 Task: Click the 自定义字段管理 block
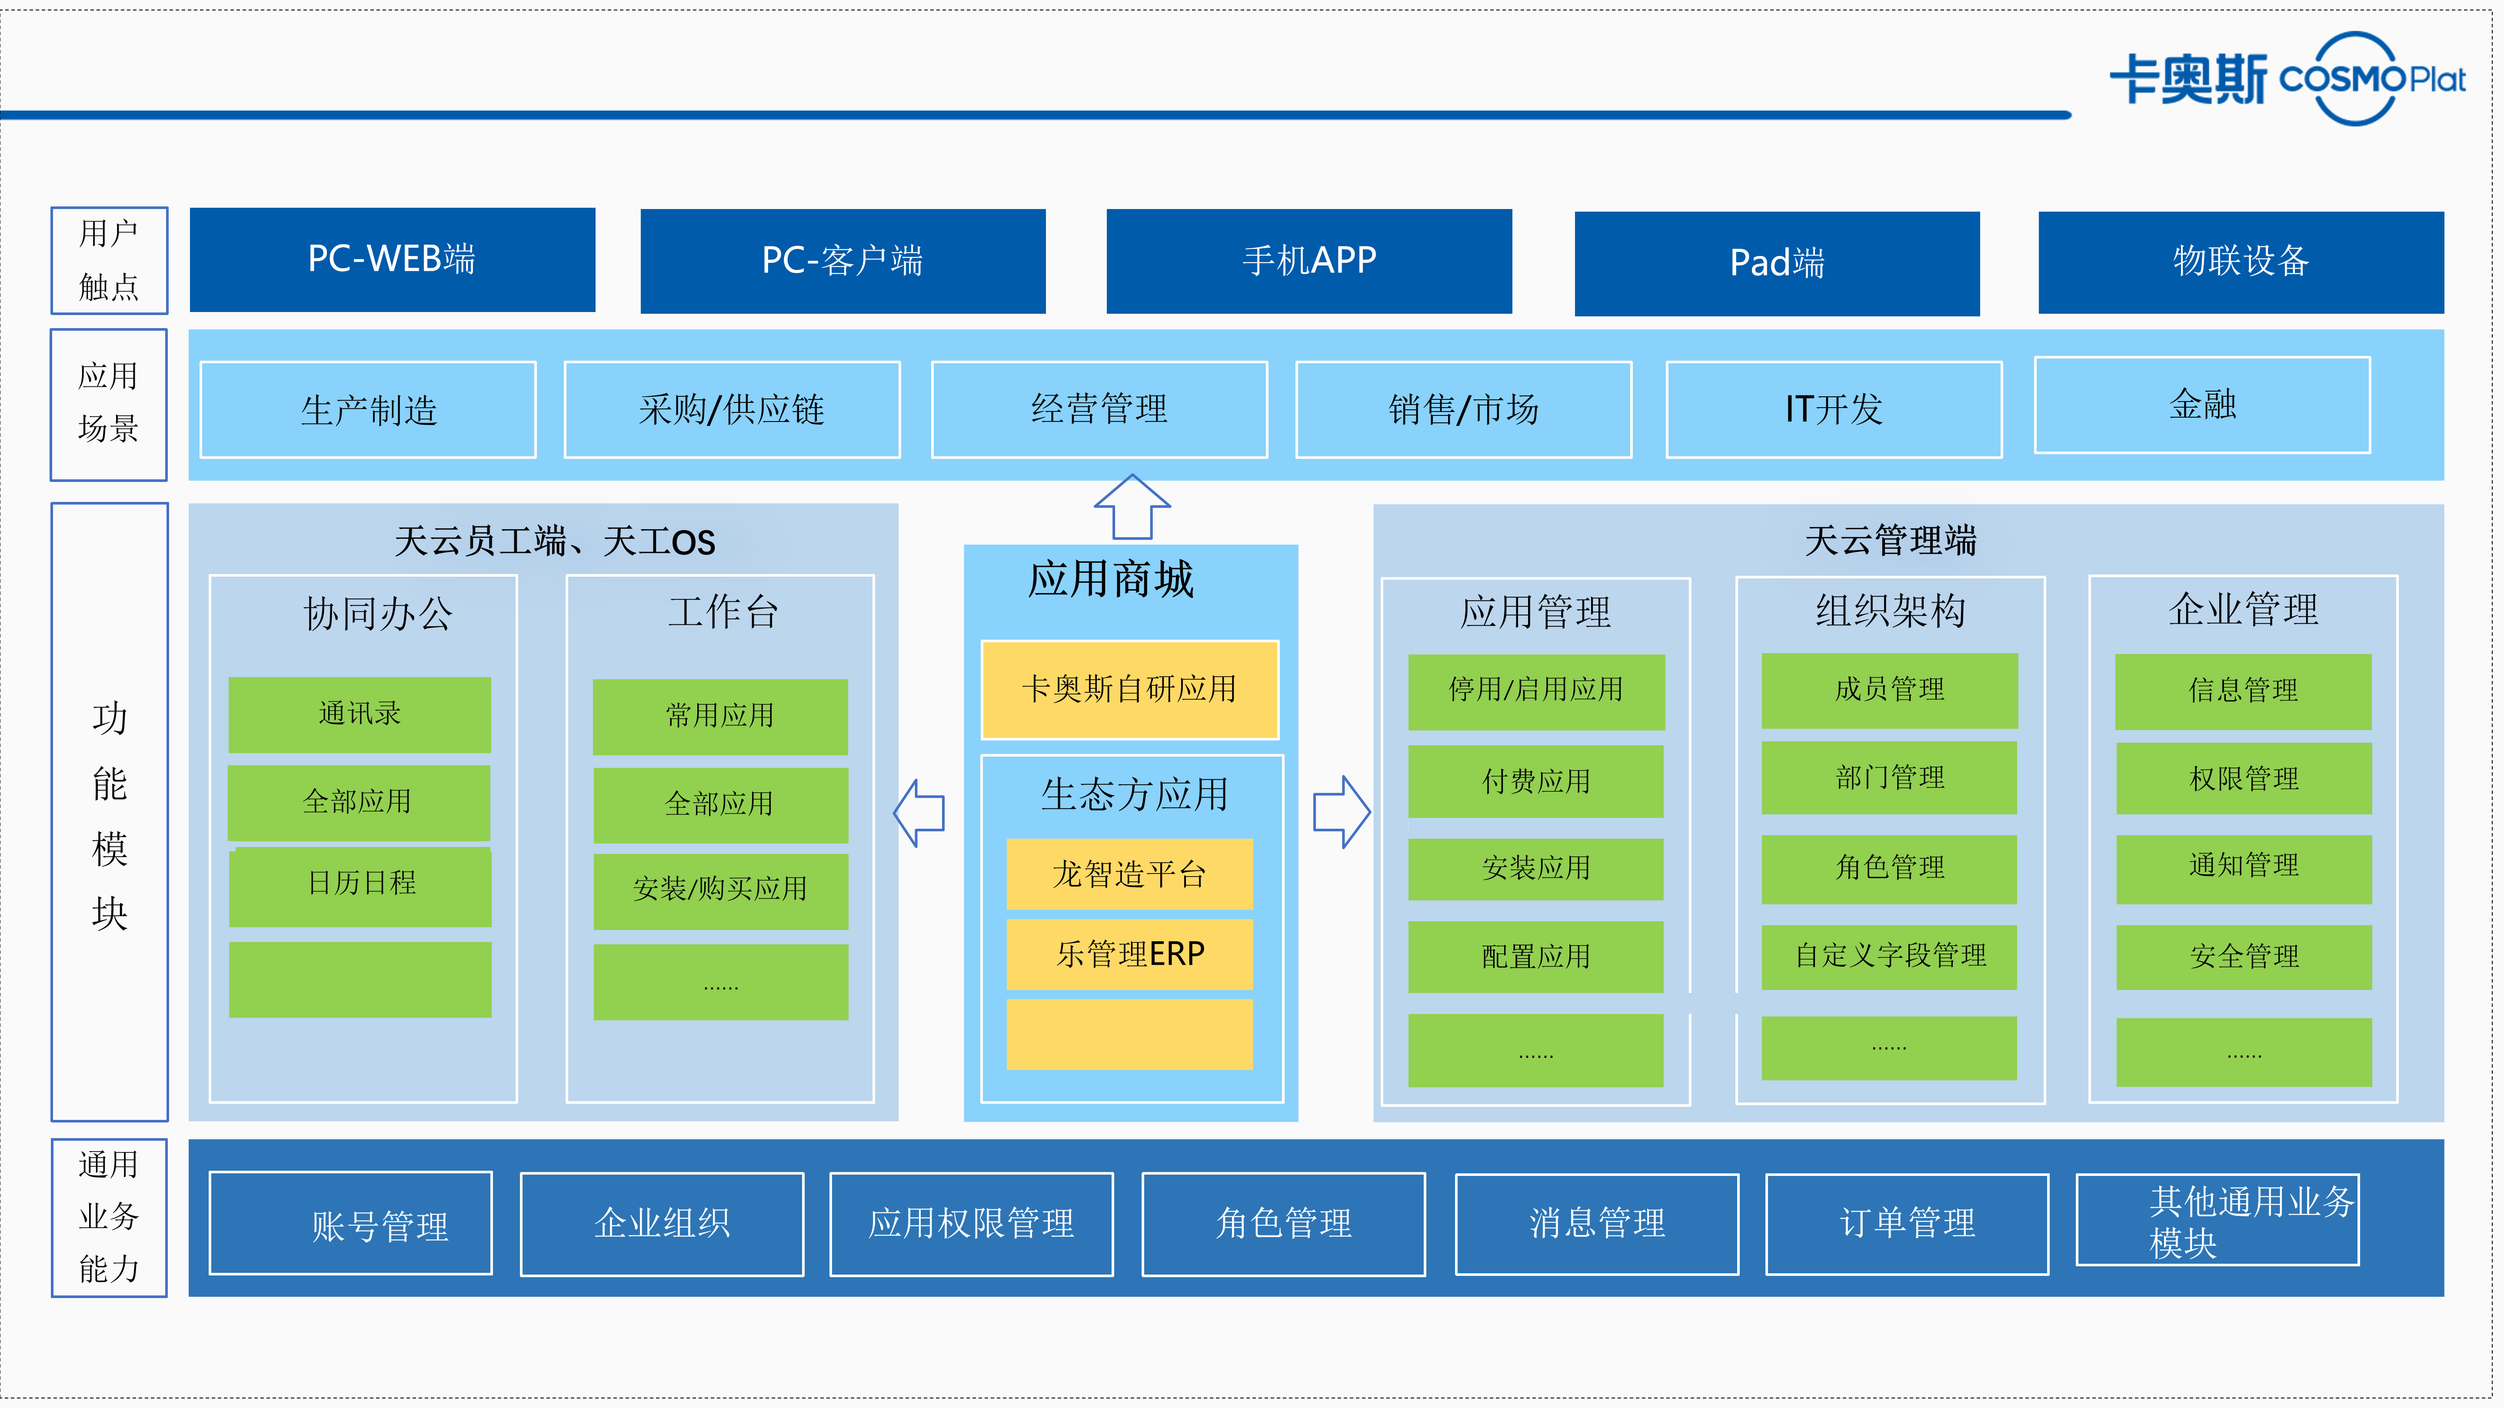[x=1890, y=956]
